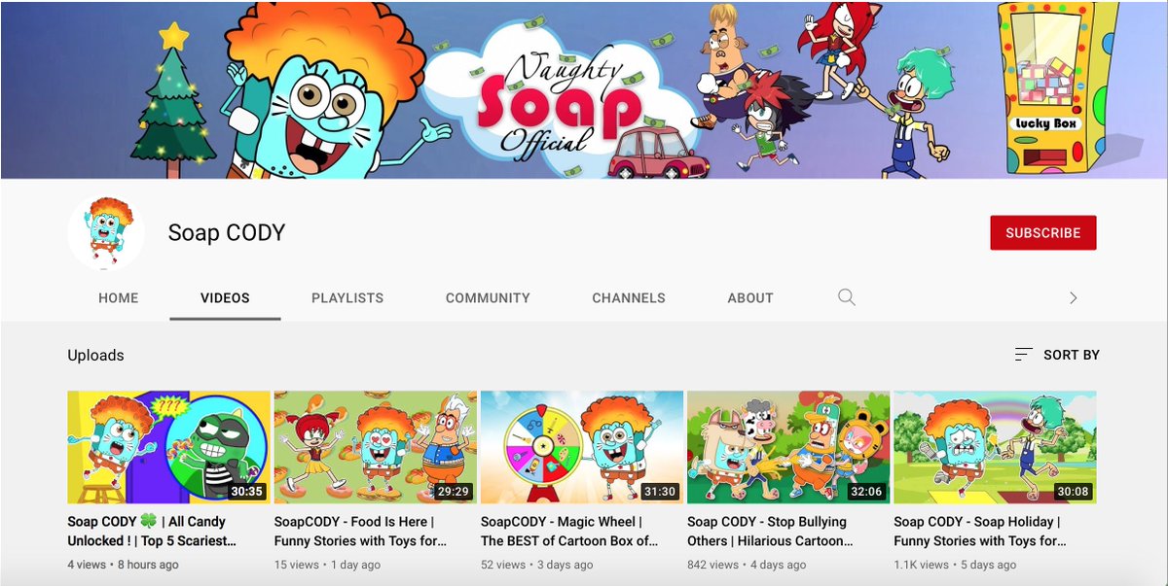Open the Channels tab
1168x586 pixels.
629,298
